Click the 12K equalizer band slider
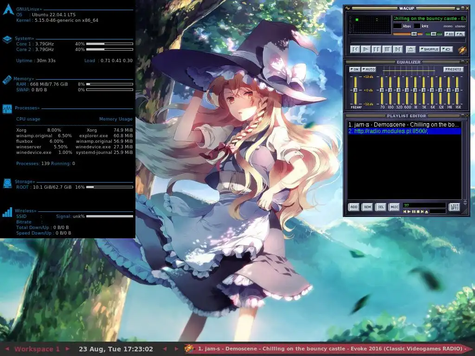 441,90
